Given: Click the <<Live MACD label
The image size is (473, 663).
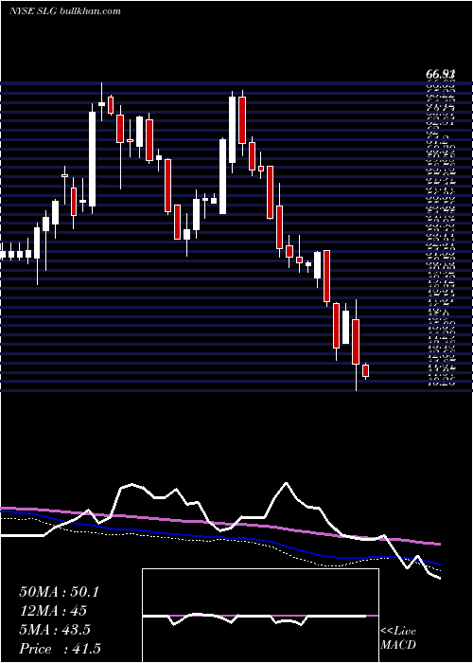Looking at the screenshot, I should [x=398, y=638].
